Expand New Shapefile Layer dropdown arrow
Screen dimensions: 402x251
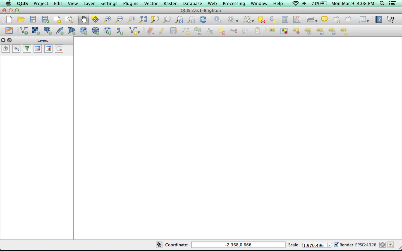click(139, 32)
